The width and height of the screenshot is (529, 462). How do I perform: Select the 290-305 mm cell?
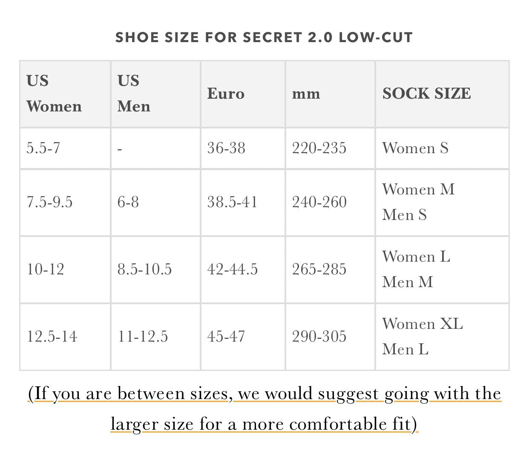(x=319, y=337)
